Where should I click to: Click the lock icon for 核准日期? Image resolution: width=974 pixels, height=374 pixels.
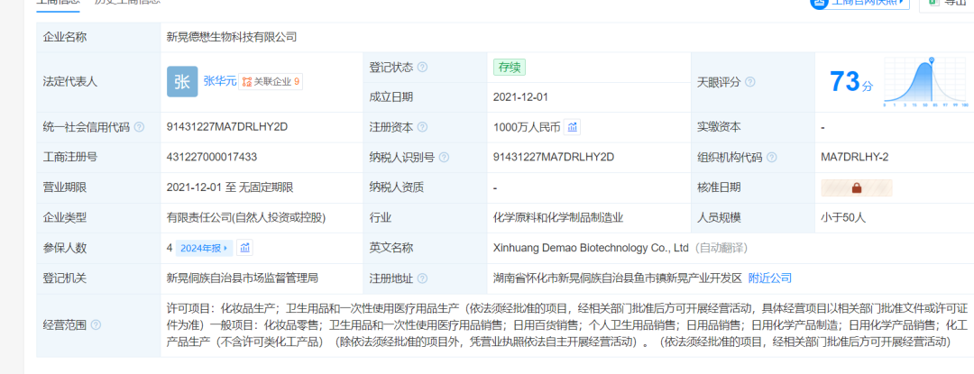point(856,187)
